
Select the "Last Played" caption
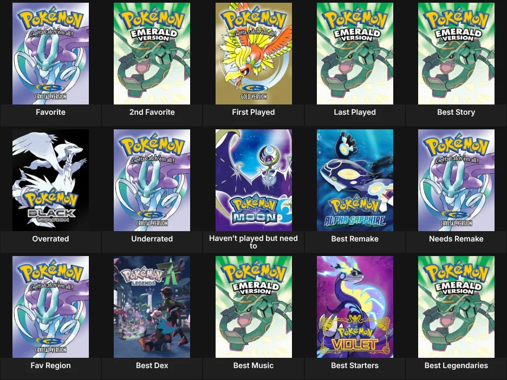click(355, 112)
